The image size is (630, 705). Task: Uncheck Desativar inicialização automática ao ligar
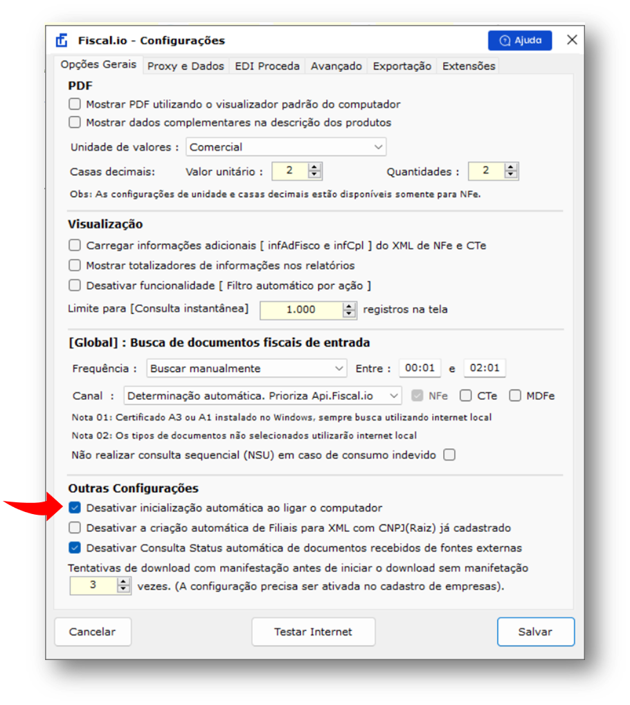point(75,508)
